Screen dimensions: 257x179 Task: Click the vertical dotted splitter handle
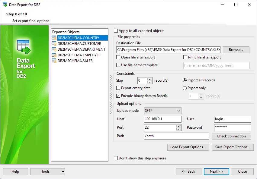tap(111, 95)
